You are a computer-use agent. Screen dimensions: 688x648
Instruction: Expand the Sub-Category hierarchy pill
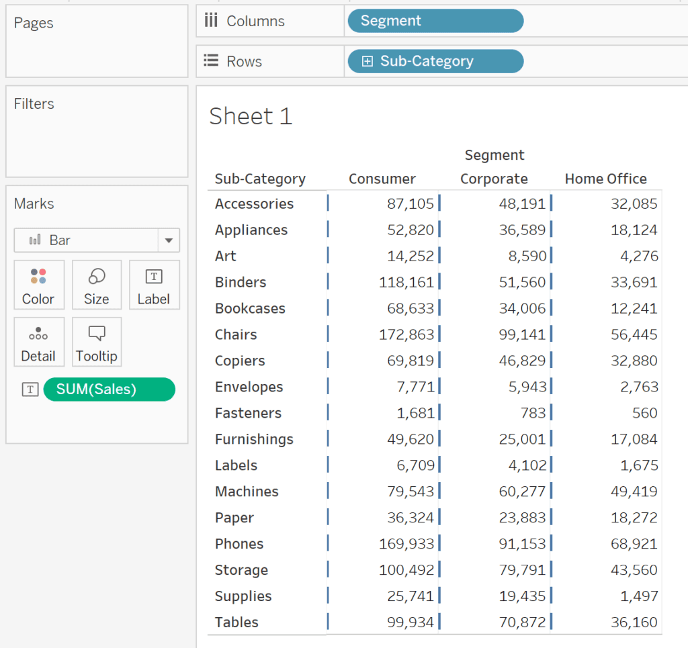point(367,61)
